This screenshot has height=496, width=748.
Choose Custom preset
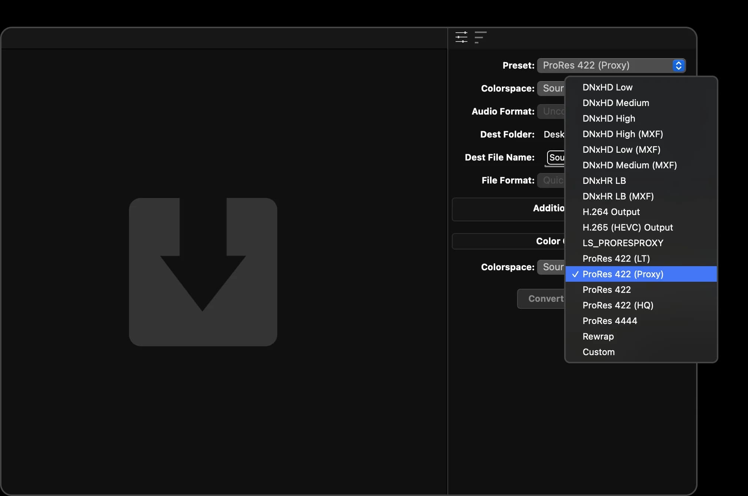(641, 352)
